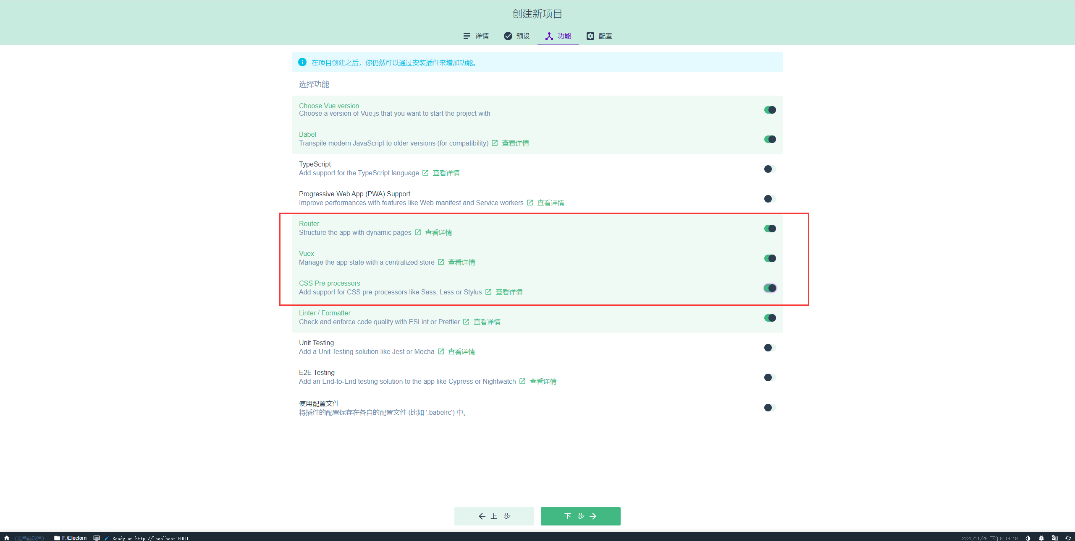Go back with the 上一步 button
Screen dimensions: 1075x541
pyautogui.click(x=494, y=516)
